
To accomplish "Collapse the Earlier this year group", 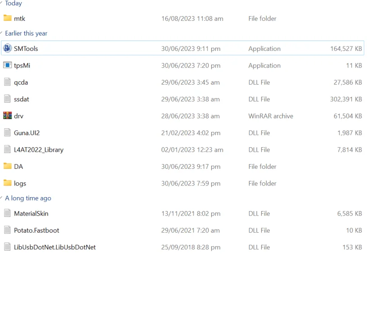I will coord(1,33).
